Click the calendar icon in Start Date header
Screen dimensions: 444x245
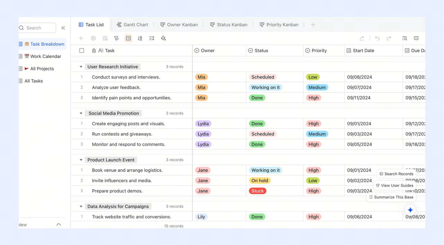click(x=349, y=51)
